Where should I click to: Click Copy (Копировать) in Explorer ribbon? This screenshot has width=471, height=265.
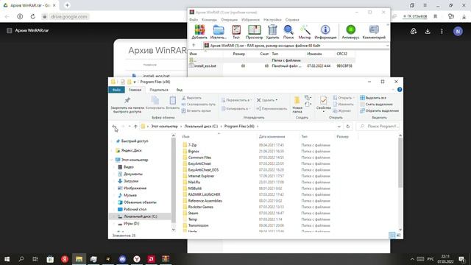(155, 103)
